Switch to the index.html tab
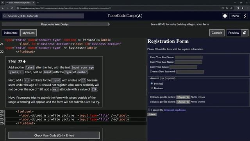 click(x=11, y=33)
